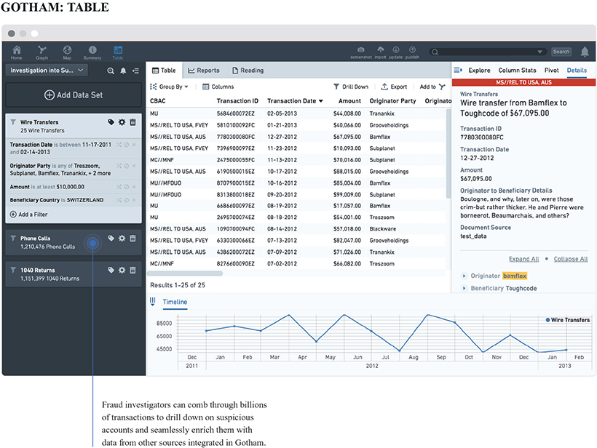Collapse the right details panel
This screenshot has width=597, height=448.
tap(458, 71)
